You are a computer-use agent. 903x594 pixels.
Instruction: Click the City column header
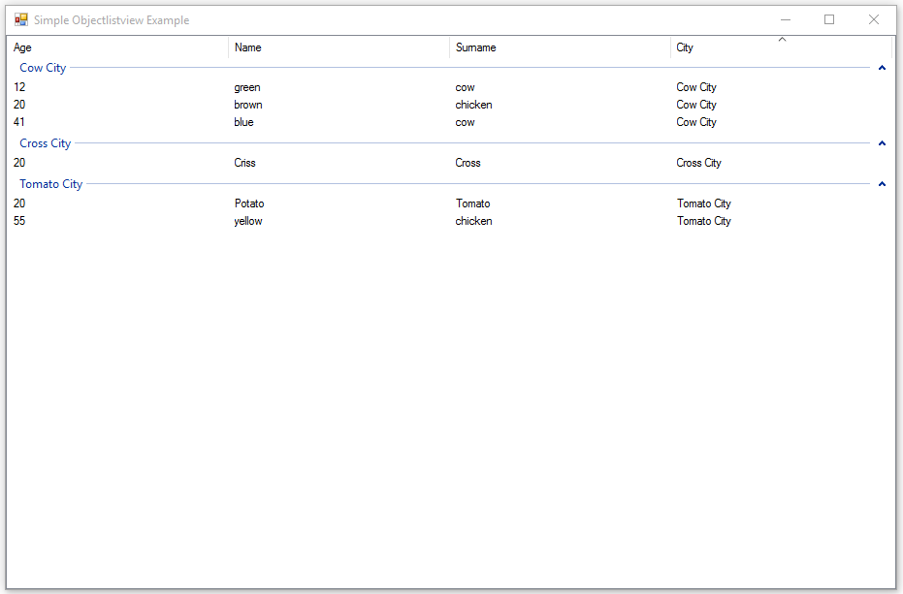(x=684, y=47)
